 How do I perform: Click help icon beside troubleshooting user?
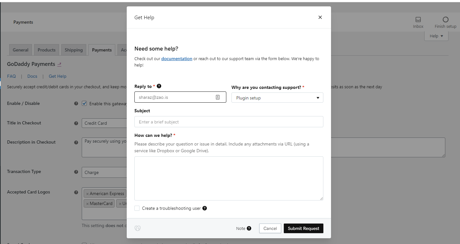[x=205, y=208]
